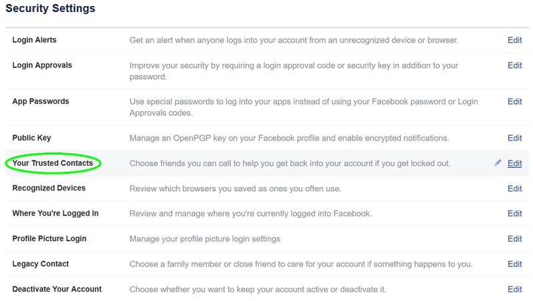This screenshot has height=301, width=533.
Task: Edit Profile Picture Login settings
Action: pos(514,238)
